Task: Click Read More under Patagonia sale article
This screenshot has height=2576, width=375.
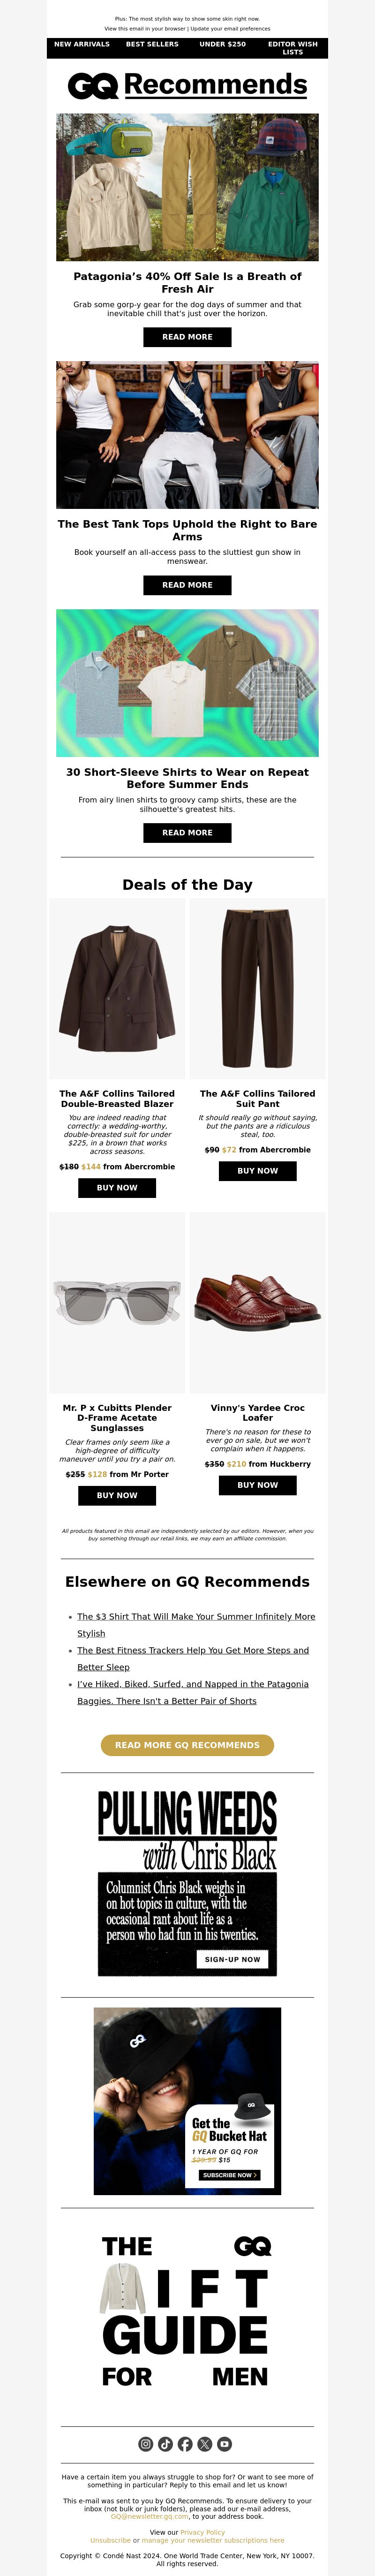Action: (187, 337)
